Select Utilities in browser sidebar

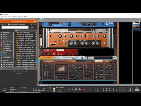(5, 36)
